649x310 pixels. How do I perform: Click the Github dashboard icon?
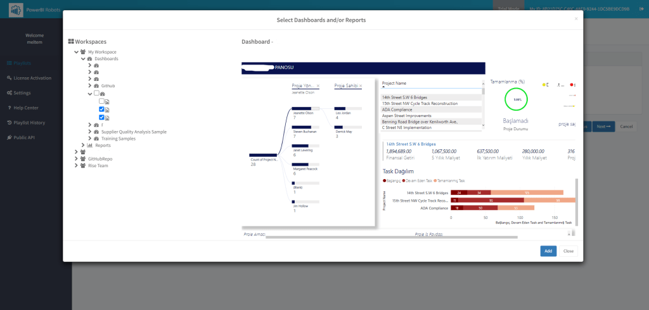96,85
